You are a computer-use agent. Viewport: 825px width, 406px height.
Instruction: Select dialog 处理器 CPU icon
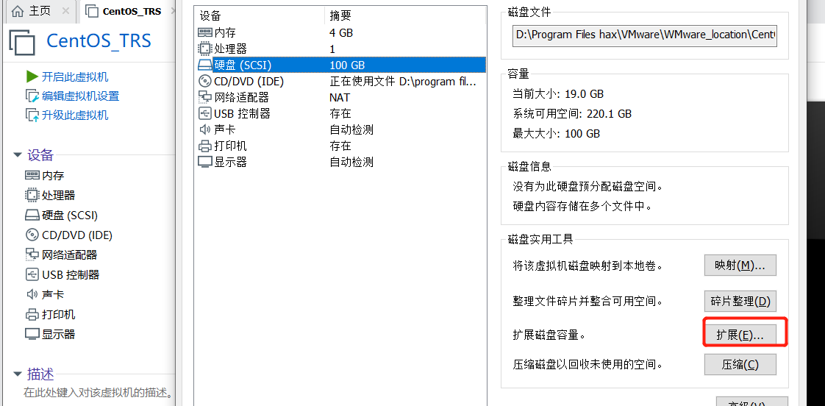click(x=204, y=49)
